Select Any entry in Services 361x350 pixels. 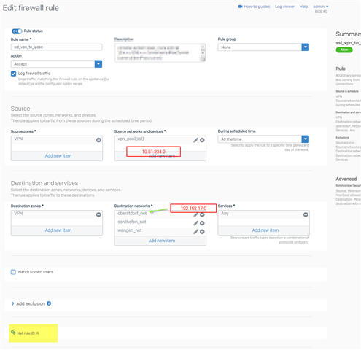(x=225, y=214)
